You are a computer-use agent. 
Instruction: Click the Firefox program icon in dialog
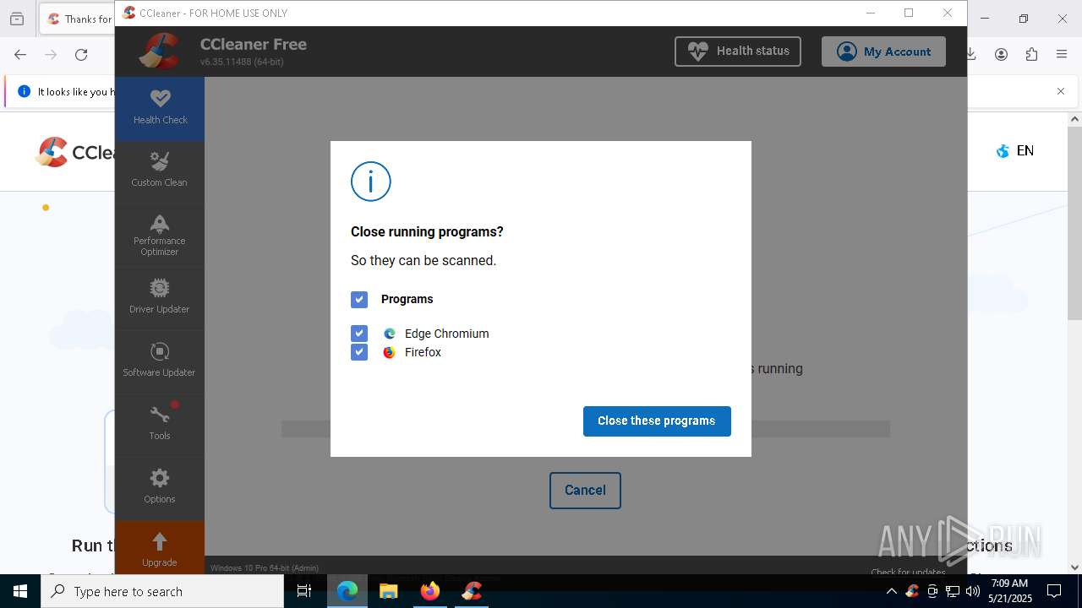pyautogui.click(x=389, y=352)
